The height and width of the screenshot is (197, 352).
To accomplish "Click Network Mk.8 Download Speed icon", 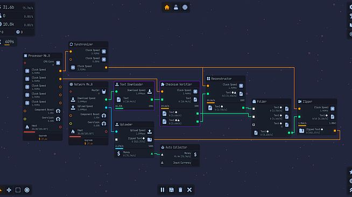I will (x=73, y=100).
